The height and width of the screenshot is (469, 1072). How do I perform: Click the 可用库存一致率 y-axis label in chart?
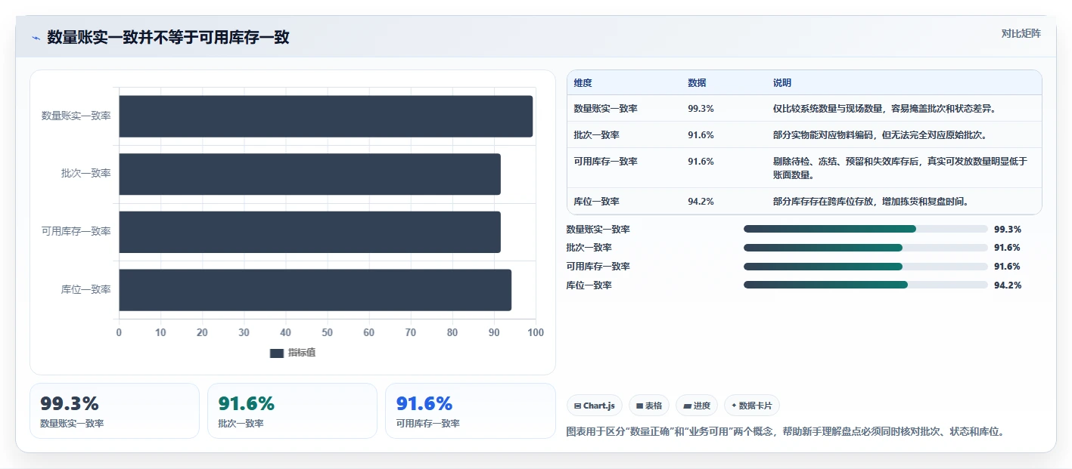76,232
